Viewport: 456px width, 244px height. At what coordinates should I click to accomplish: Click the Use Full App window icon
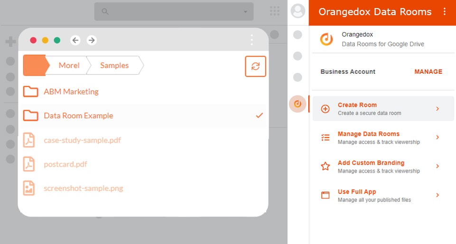(x=325, y=195)
